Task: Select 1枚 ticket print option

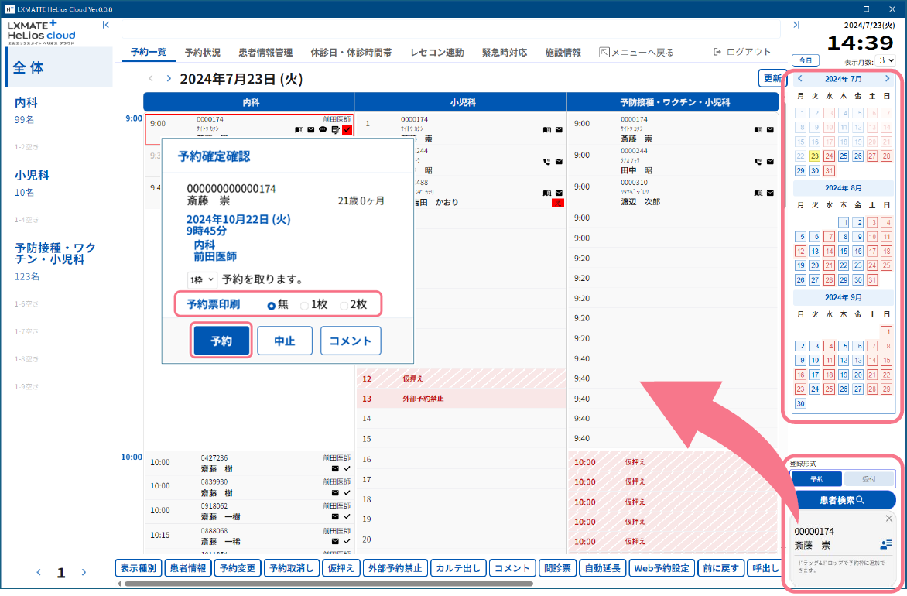Action: [x=305, y=305]
